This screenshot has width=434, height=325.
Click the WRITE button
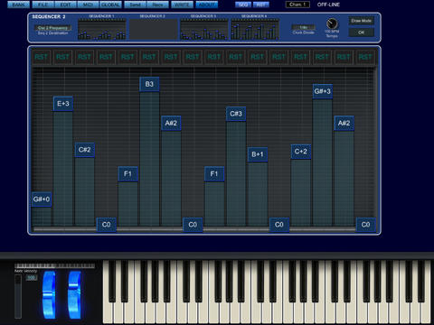(x=182, y=5)
